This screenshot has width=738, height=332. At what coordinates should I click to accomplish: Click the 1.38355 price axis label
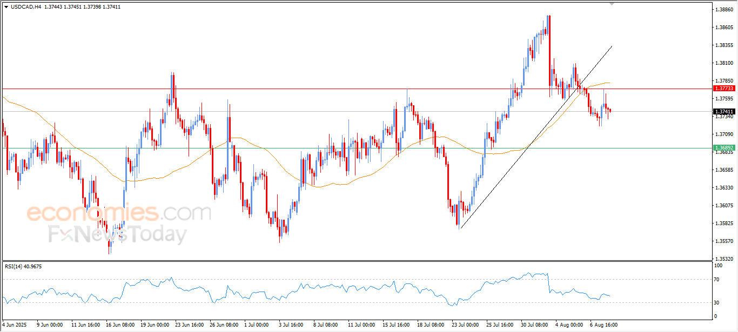724,45
